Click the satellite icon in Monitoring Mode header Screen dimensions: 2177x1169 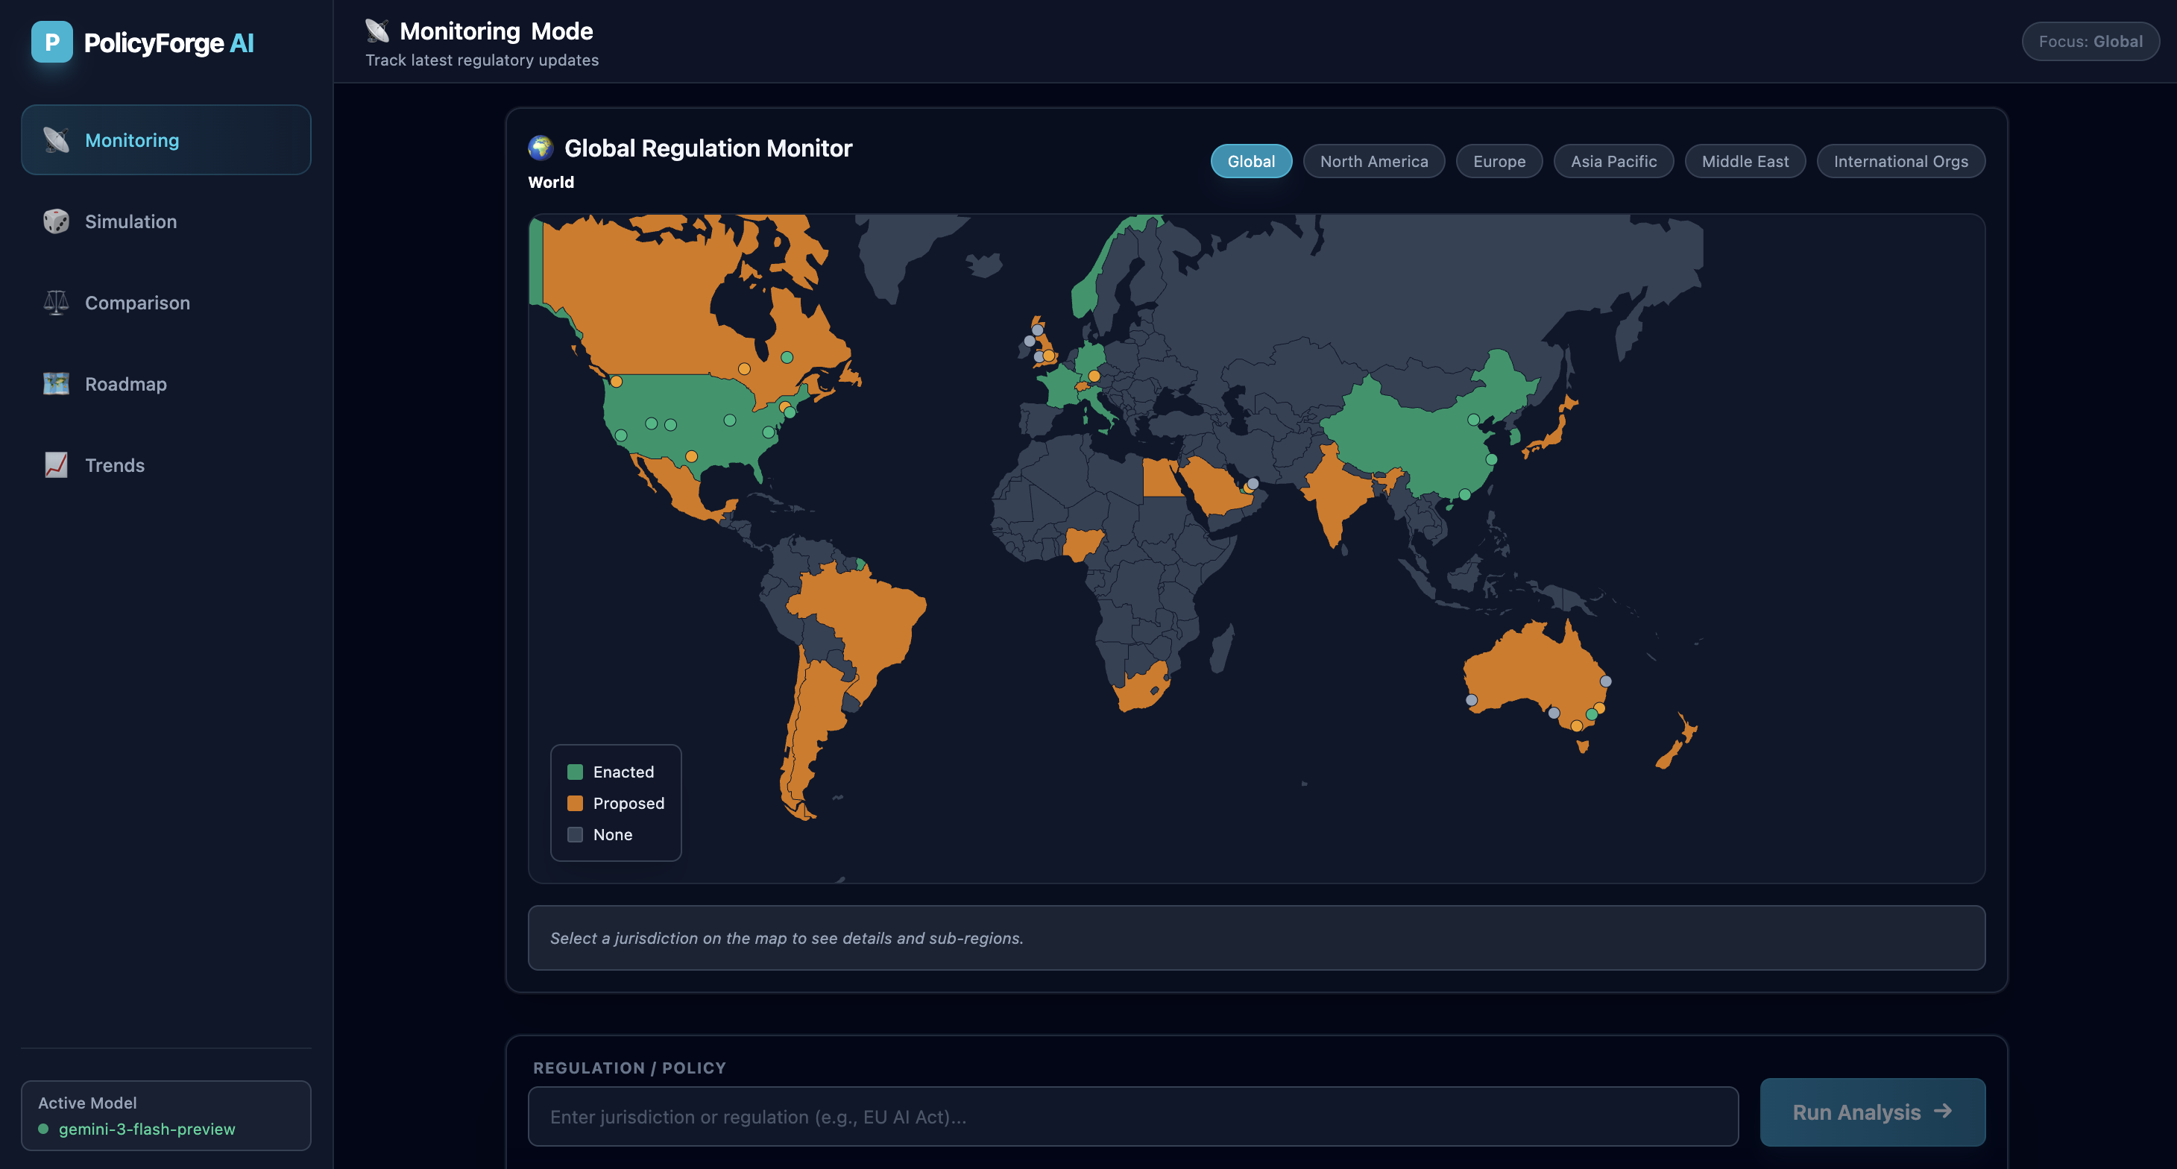[377, 31]
